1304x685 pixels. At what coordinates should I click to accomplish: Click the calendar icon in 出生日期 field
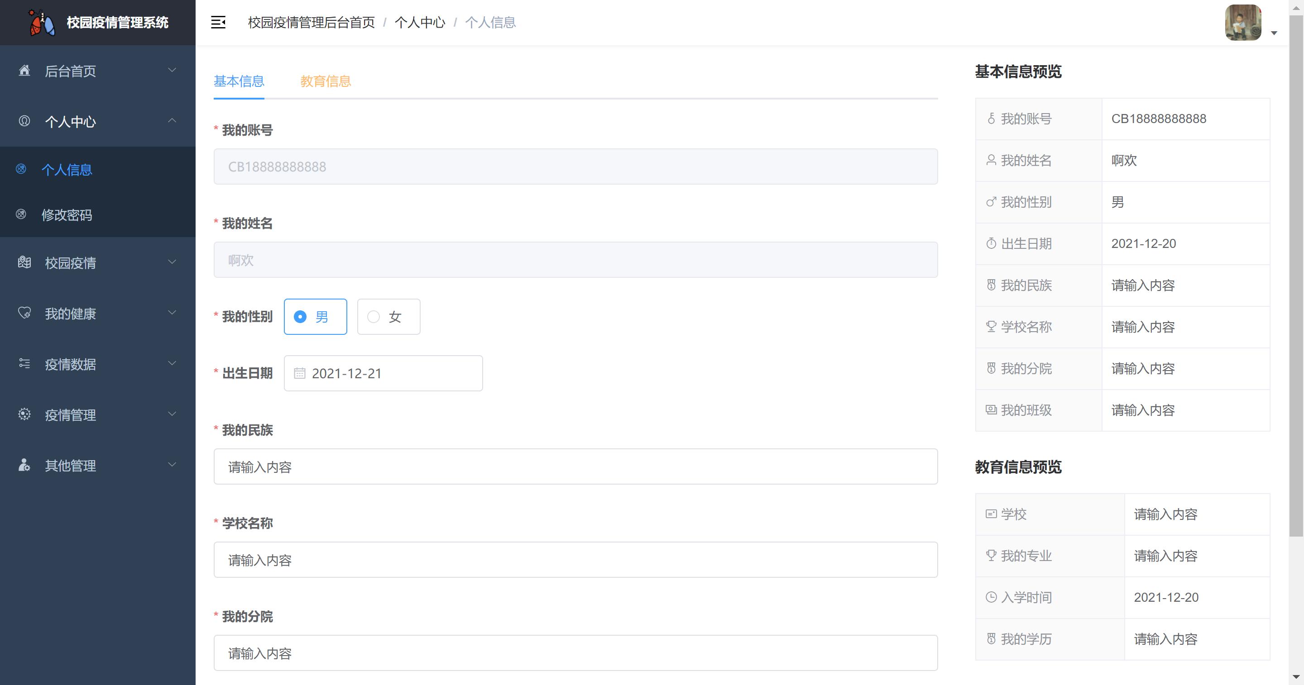pos(300,373)
